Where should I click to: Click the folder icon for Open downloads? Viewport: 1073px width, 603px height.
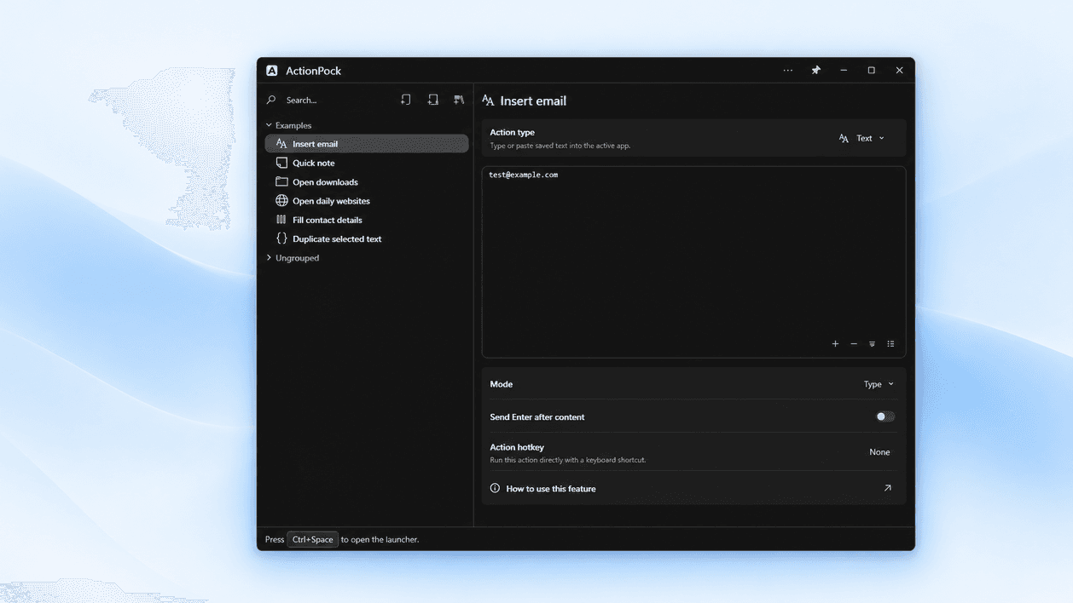pyautogui.click(x=281, y=181)
